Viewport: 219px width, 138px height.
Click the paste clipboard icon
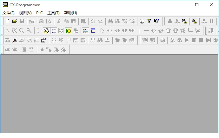click(73, 21)
